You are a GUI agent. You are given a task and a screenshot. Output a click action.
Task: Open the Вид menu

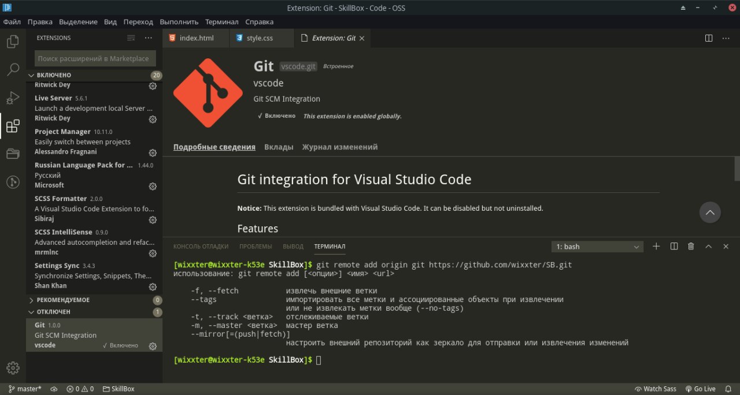point(110,22)
